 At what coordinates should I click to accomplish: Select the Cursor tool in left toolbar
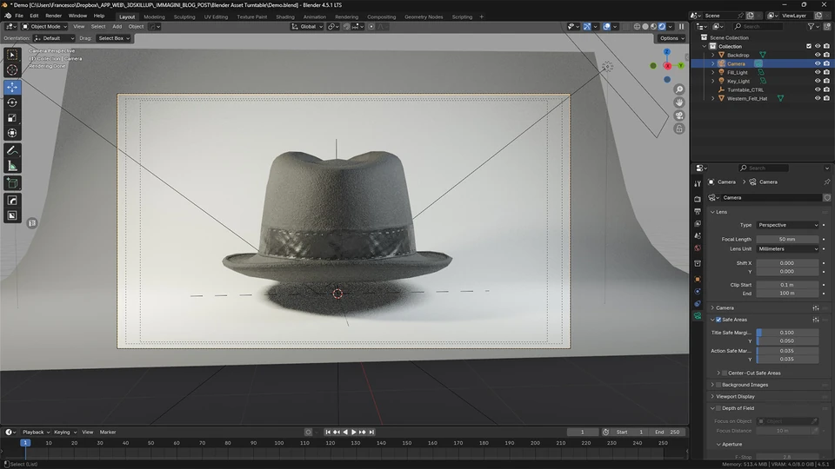point(12,70)
